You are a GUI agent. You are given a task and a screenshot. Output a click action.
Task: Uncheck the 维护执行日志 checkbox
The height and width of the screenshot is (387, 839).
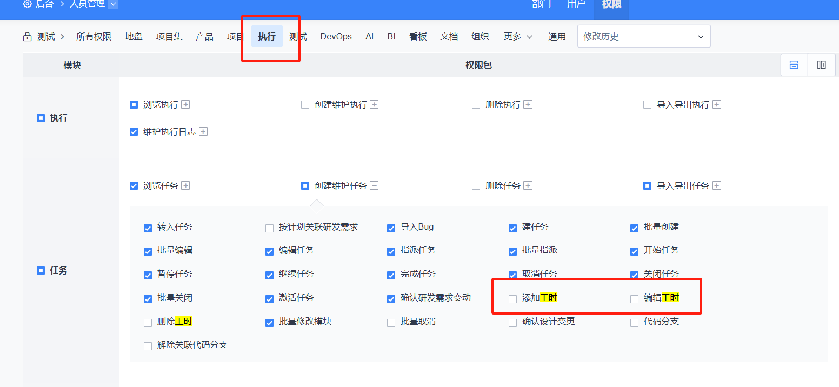[x=134, y=131]
